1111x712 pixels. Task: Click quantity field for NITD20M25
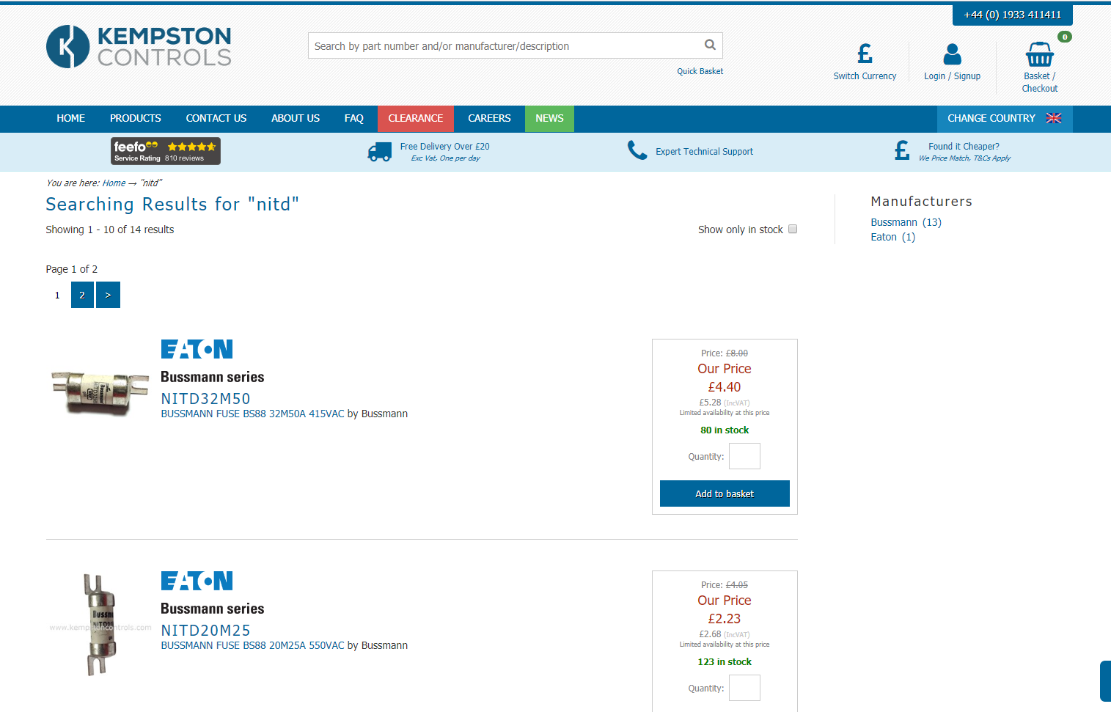[744, 688]
